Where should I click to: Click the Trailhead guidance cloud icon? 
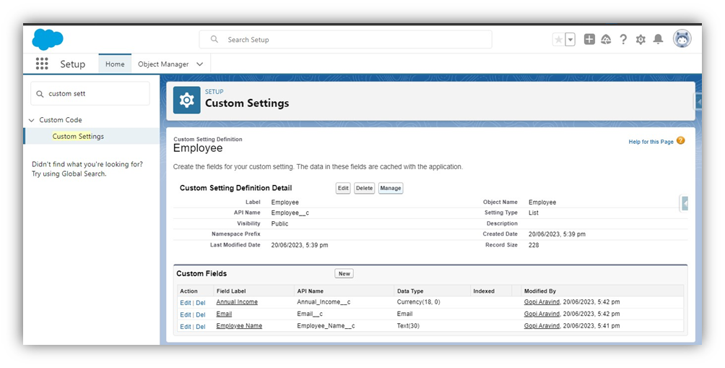pos(606,39)
